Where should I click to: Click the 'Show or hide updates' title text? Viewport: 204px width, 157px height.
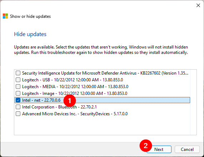(30, 16)
